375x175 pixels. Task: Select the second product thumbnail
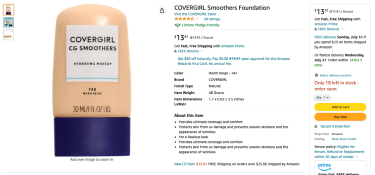(8, 22)
